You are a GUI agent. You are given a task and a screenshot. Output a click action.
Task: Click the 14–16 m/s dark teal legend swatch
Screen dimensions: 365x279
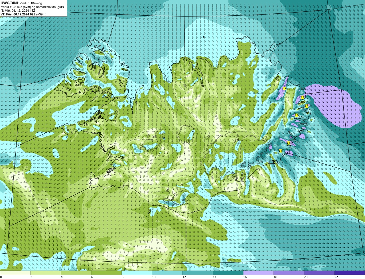click(x=228, y=273)
